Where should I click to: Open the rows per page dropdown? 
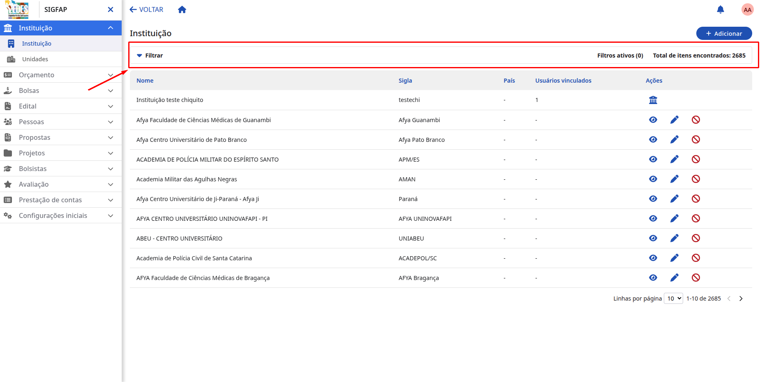tap(673, 299)
